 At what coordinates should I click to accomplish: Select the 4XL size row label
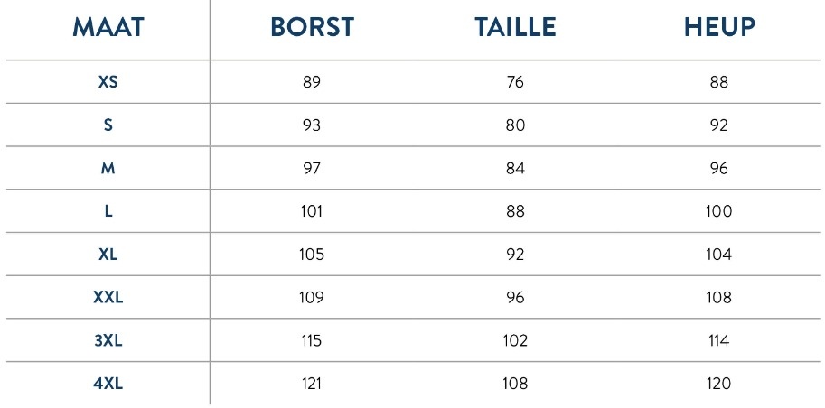(108, 384)
